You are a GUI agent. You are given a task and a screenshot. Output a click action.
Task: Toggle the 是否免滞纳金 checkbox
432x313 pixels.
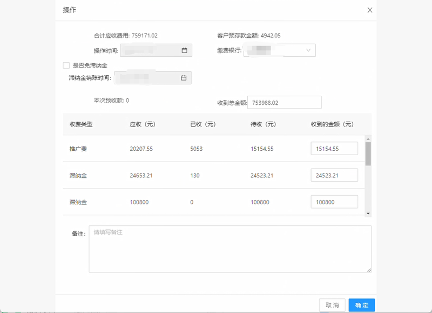coord(66,65)
